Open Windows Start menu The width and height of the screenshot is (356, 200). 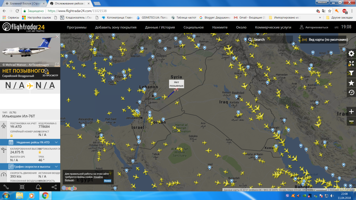point(6,196)
